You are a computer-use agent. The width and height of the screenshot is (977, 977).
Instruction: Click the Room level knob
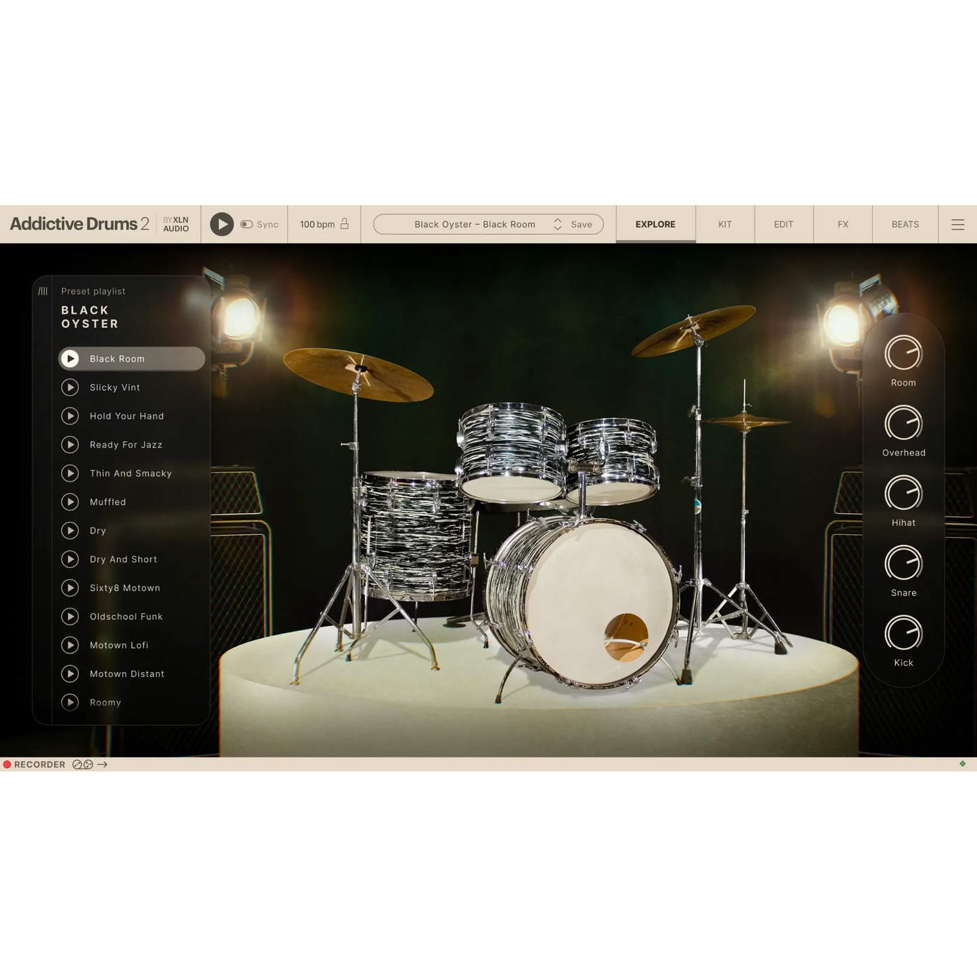903,353
